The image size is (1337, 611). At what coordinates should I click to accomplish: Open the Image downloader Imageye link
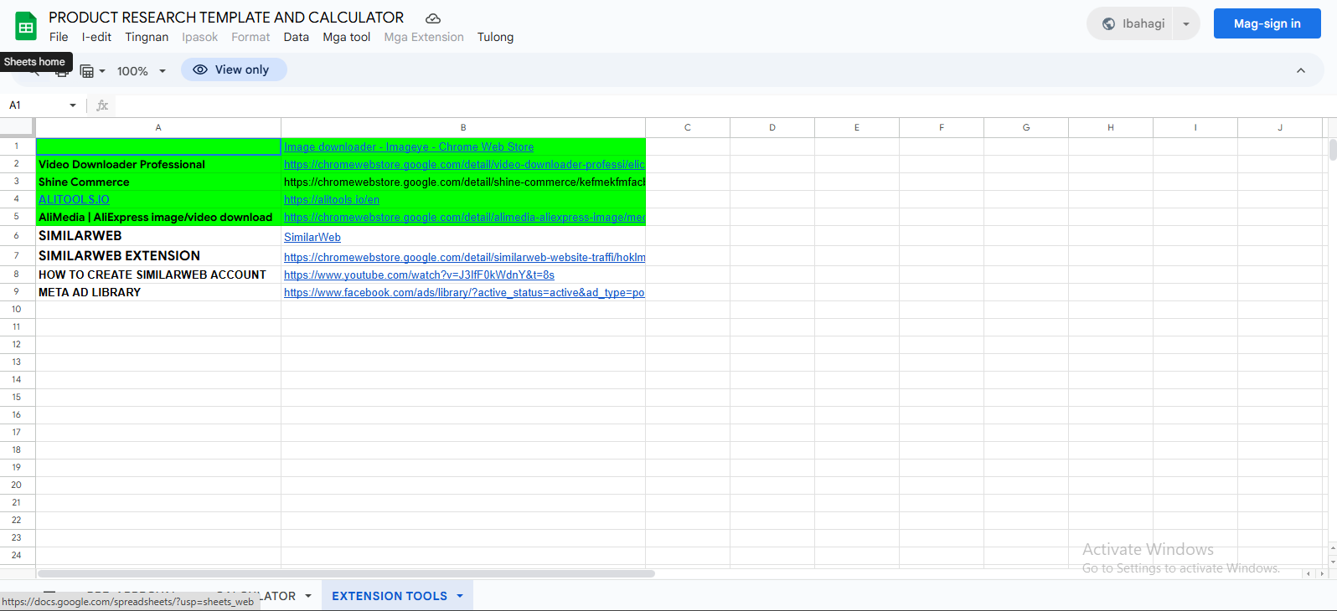(x=409, y=146)
